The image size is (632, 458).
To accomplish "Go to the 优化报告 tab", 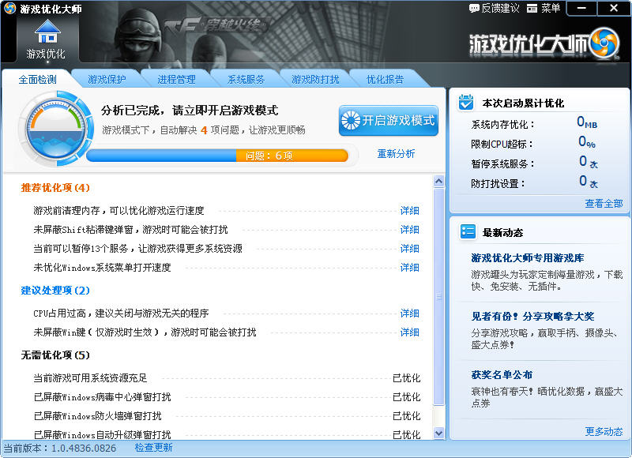I will pyautogui.click(x=385, y=80).
